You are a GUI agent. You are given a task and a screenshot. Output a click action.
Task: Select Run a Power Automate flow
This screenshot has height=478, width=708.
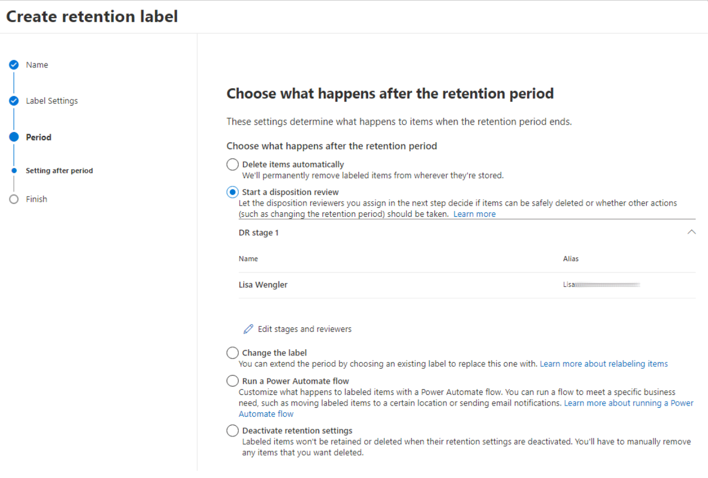point(233,381)
